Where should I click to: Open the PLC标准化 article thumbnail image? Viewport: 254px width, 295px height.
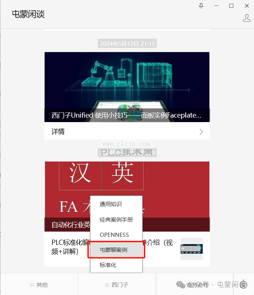tap(192, 249)
